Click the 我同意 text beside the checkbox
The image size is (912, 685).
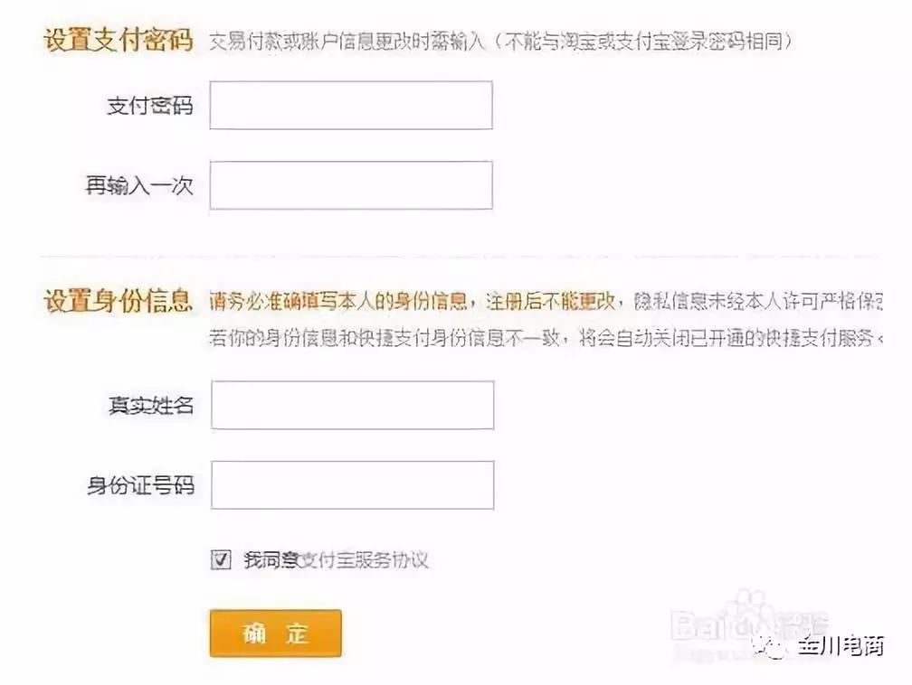click(261, 560)
